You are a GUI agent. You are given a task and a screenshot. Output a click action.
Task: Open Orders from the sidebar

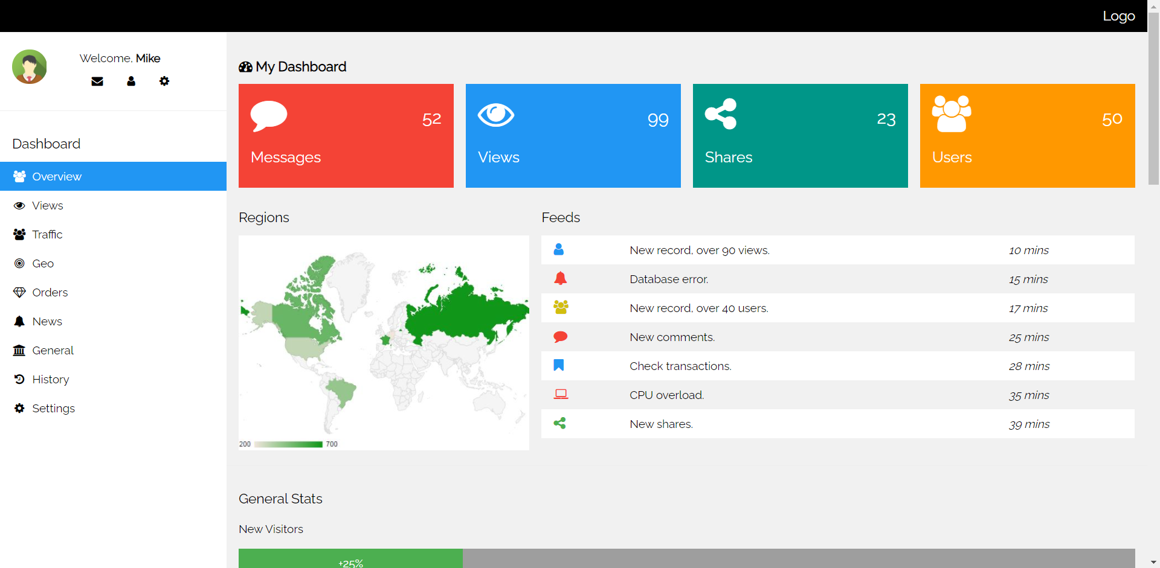[x=50, y=293]
